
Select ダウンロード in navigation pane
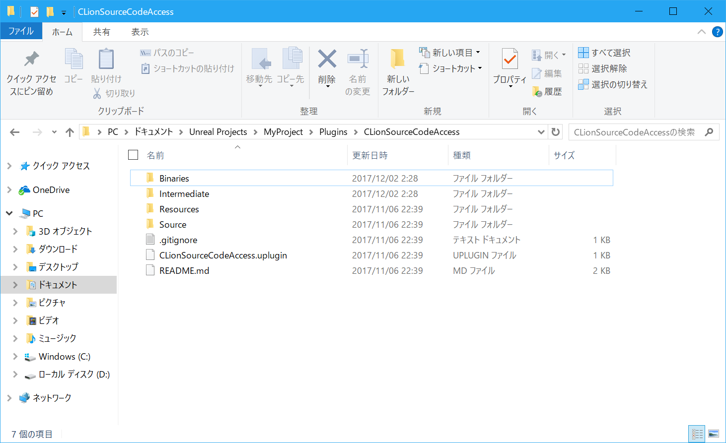58,249
